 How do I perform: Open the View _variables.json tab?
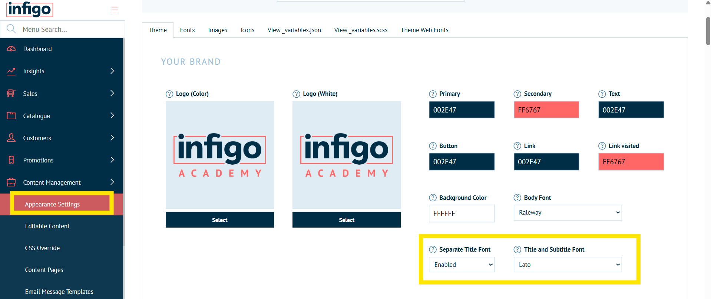[x=294, y=30]
